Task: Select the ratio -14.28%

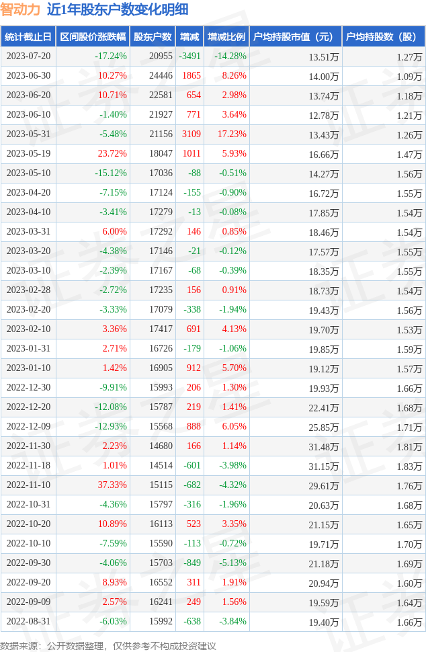Action: pyautogui.click(x=230, y=56)
